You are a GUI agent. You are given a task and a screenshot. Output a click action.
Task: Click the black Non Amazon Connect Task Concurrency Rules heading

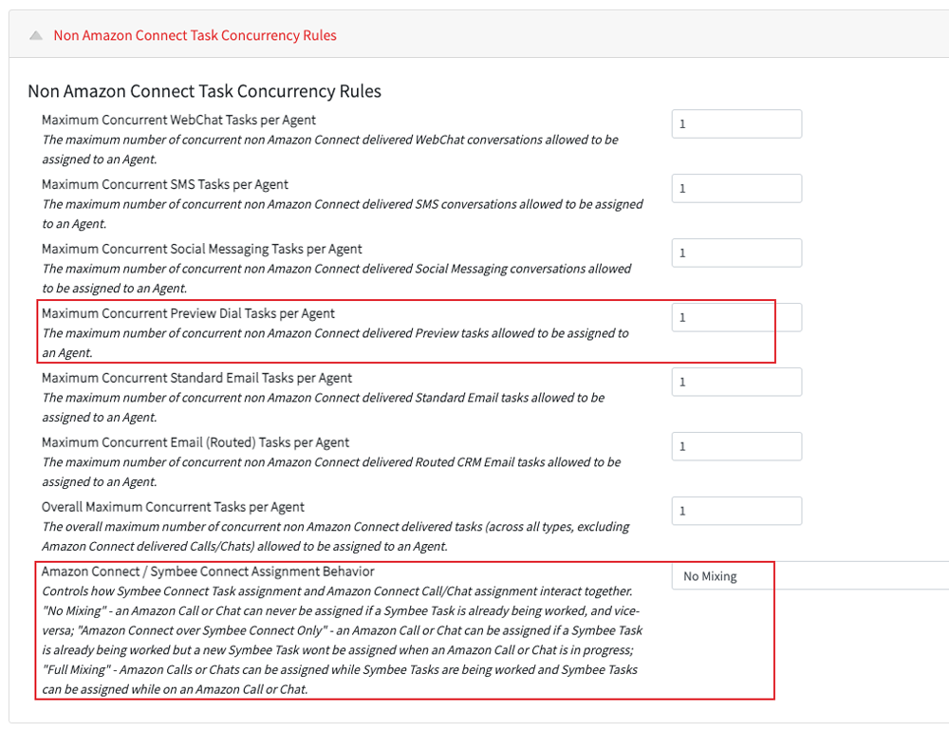pos(205,91)
